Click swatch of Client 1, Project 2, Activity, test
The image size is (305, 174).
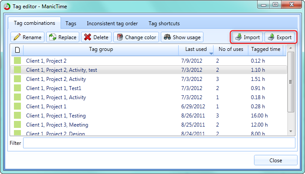tap(17, 70)
